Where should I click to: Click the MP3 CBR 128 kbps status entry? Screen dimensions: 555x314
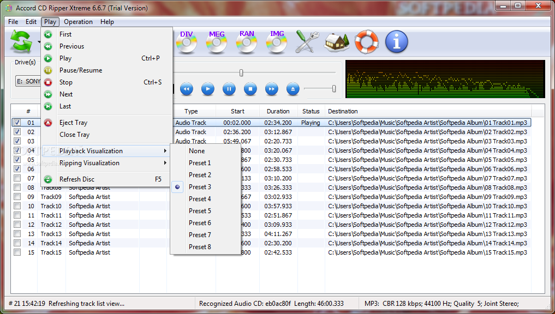coord(441,304)
